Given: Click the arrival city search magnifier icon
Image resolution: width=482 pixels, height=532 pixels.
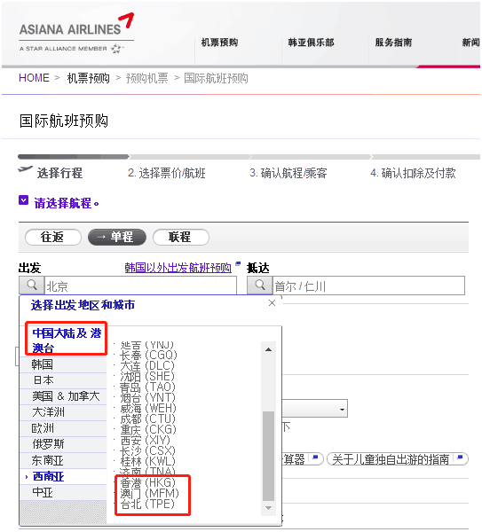Looking at the screenshot, I should [260, 286].
